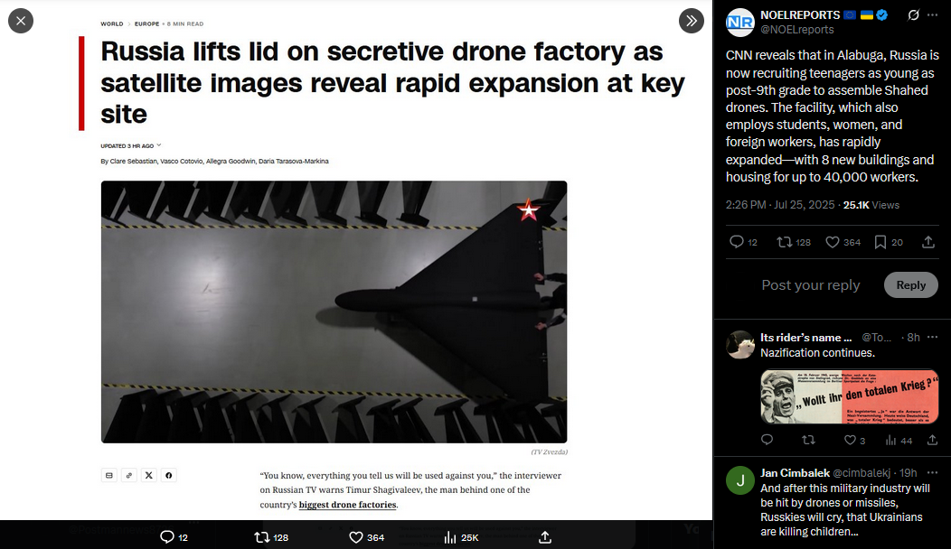Like via the bottom bar heart icon
Screen dimensions: 951x549
click(366, 537)
